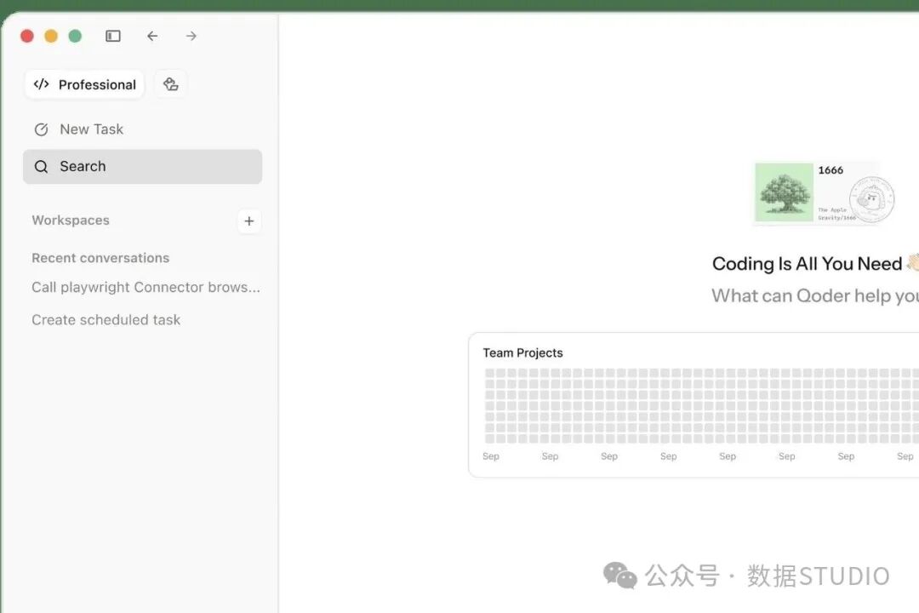The image size is (919, 613).
Task: Open the 'Call playwright Connector brows...' conversation
Action: pyautogui.click(x=146, y=288)
